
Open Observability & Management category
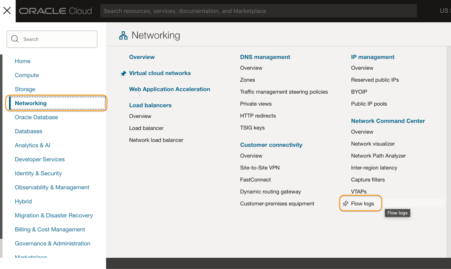click(52, 188)
